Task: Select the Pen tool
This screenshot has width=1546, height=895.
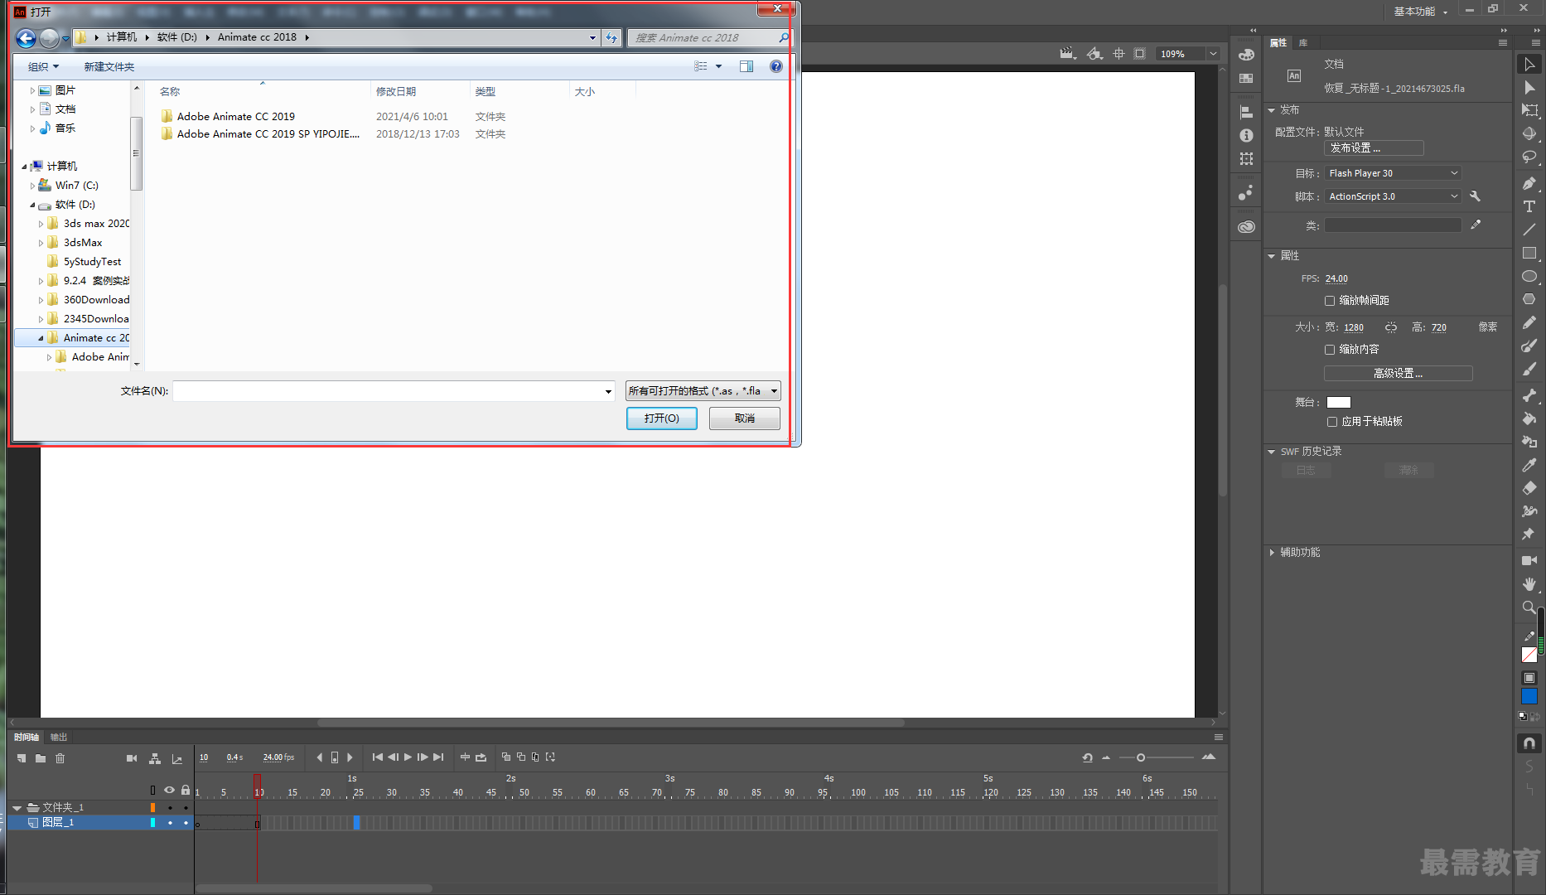Action: [x=1529, y=183]
